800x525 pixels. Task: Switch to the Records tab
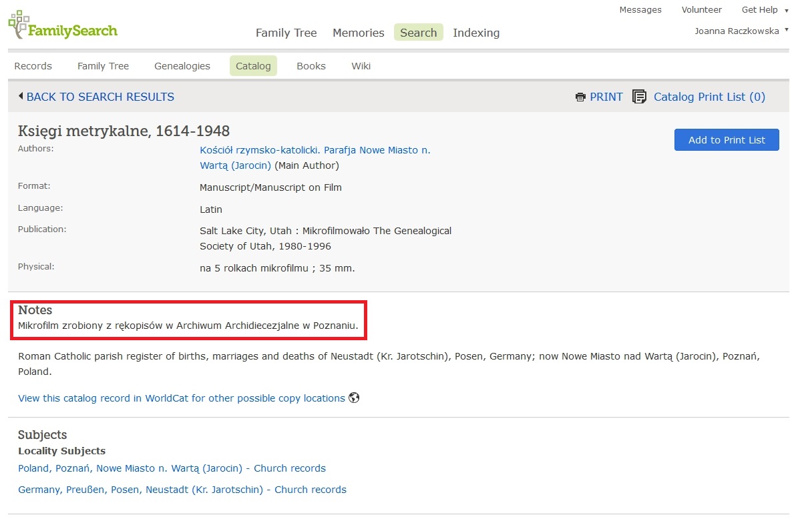[x=33, y=66]
